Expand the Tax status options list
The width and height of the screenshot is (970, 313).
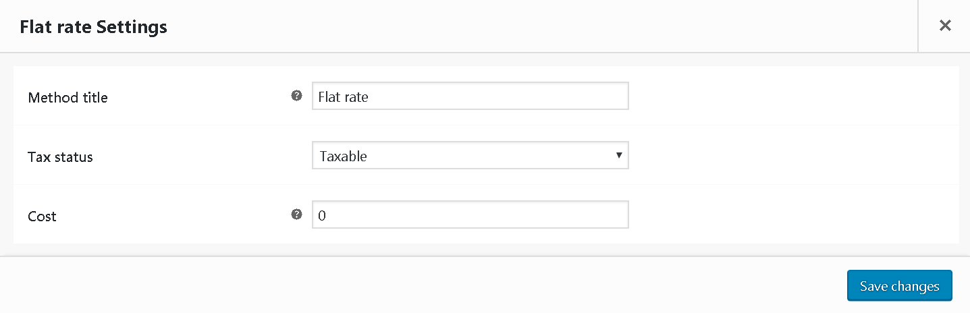pyautogui.click(x=470, y=155)
